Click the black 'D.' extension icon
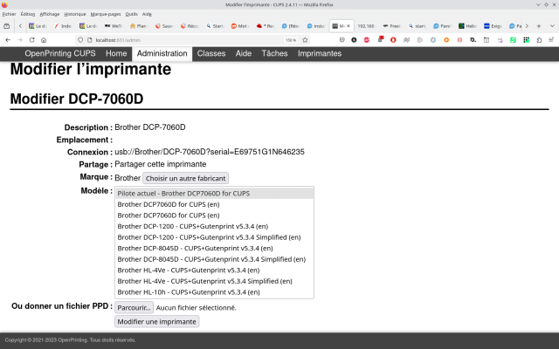Viewport: 559px width, 349px height. 473,40
